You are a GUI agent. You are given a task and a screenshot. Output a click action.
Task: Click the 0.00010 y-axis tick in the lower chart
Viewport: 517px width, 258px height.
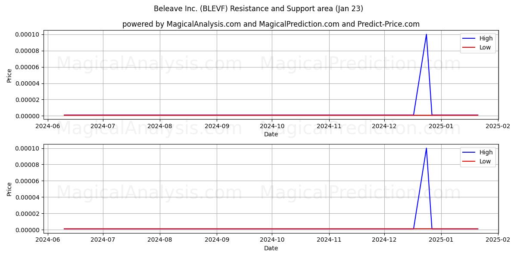(27, 148)
